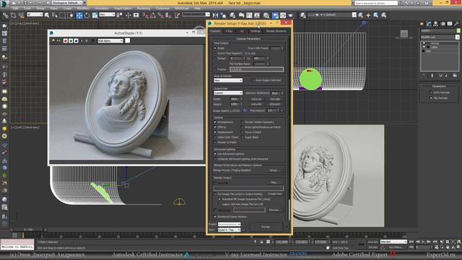Select the Single time output radio button
462x260 pixels.
[x=215, y=48]
